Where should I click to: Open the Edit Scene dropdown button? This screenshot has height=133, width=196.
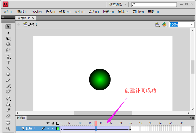[x=158, y=25]
